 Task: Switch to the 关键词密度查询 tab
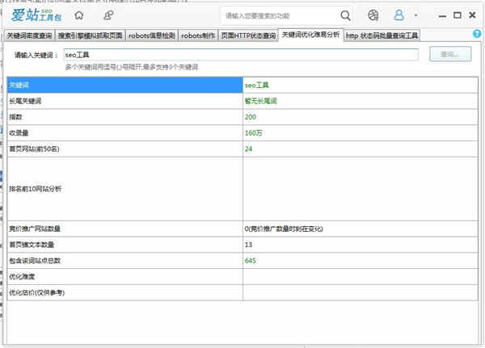tap(30, 36)
